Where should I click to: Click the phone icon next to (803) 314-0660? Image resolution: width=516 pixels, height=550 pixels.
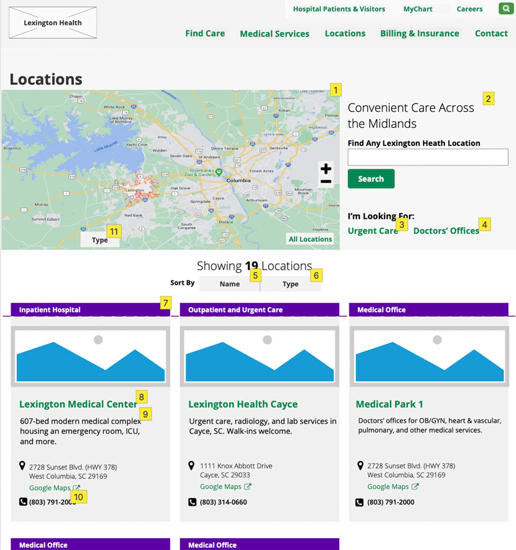pos(191,502)
